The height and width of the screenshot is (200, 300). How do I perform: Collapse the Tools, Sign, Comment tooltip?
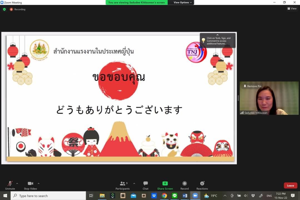click(217, 35)
